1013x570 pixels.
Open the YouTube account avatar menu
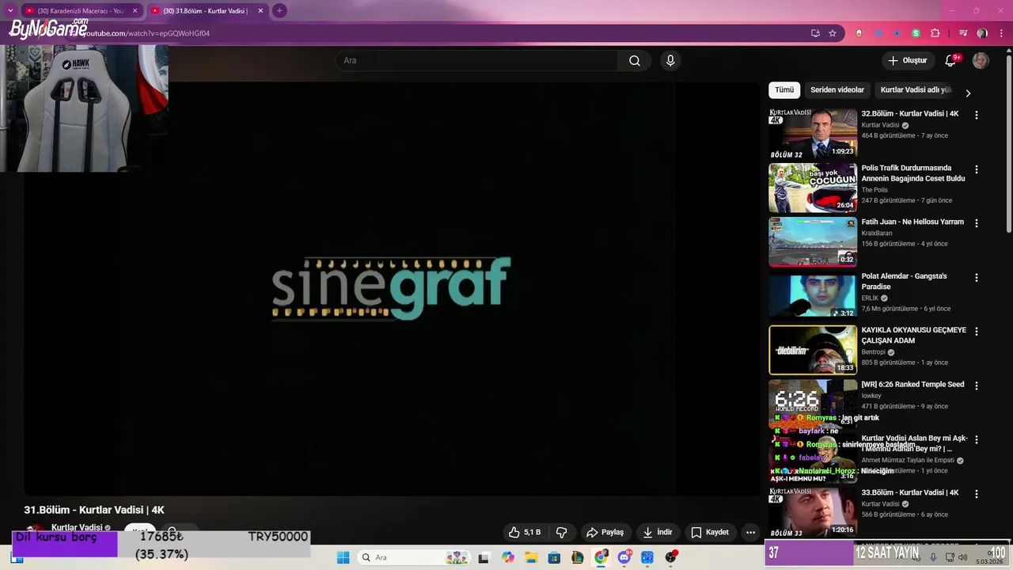pos(981,61)
